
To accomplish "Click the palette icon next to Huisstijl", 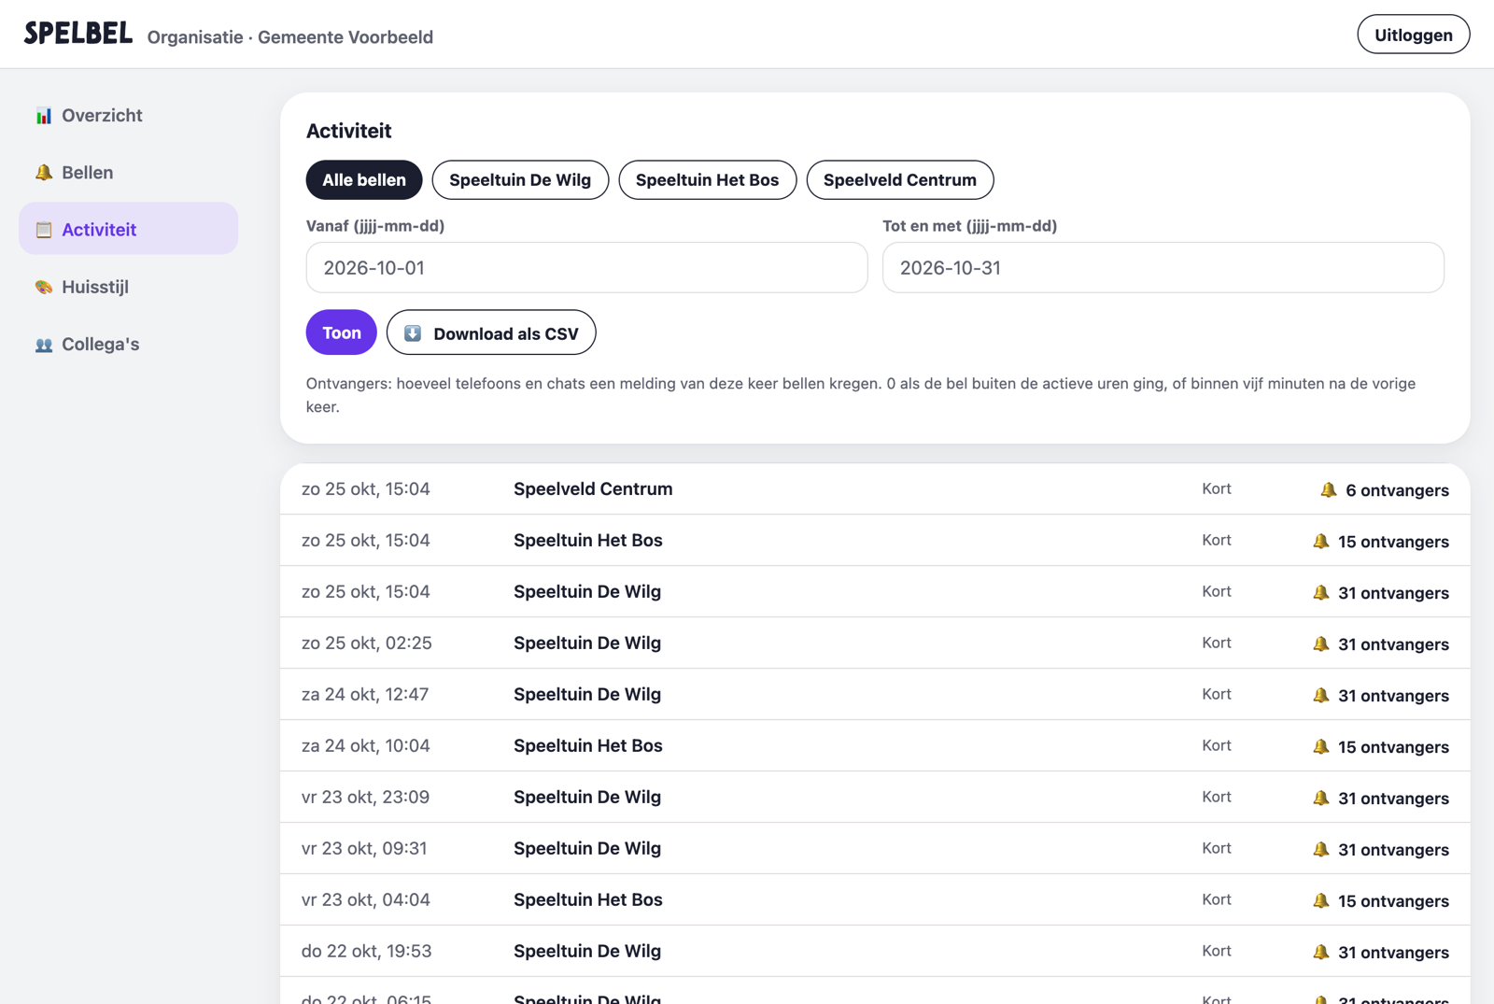I will click(x=44, y=287).
